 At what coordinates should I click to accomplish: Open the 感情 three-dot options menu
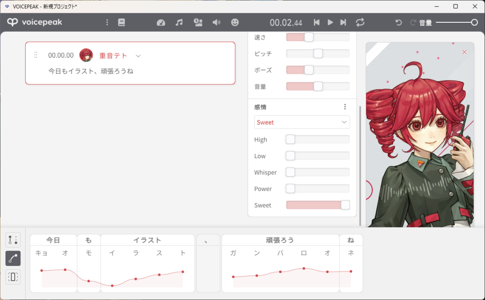[345, 107]
